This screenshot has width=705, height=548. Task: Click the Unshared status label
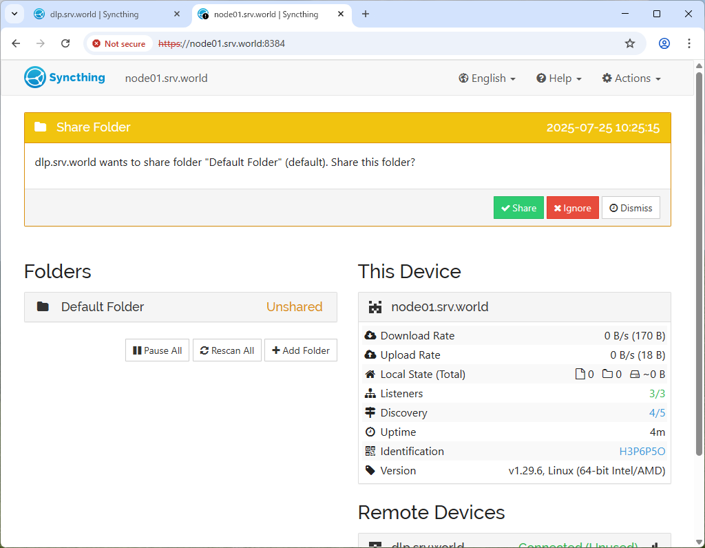(x=295, y=306)
